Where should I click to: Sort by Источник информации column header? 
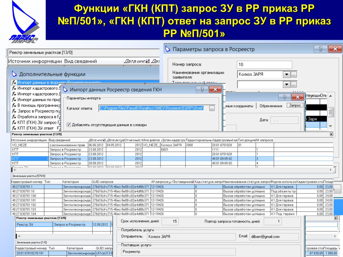29,140
